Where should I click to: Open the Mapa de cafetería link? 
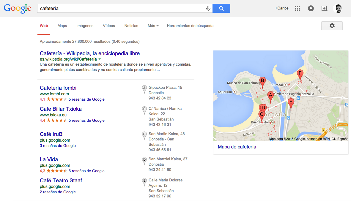(x=237, y=147)
